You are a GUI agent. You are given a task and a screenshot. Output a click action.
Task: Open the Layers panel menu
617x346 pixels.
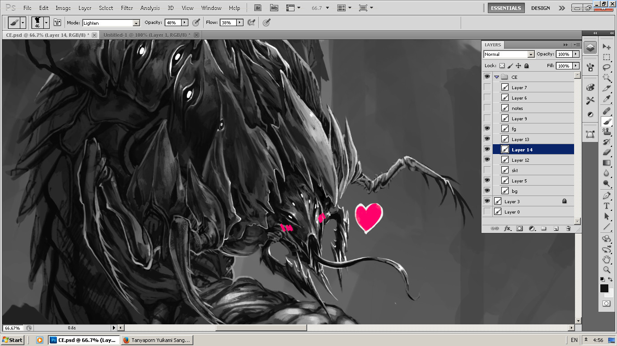click(576, 45)
